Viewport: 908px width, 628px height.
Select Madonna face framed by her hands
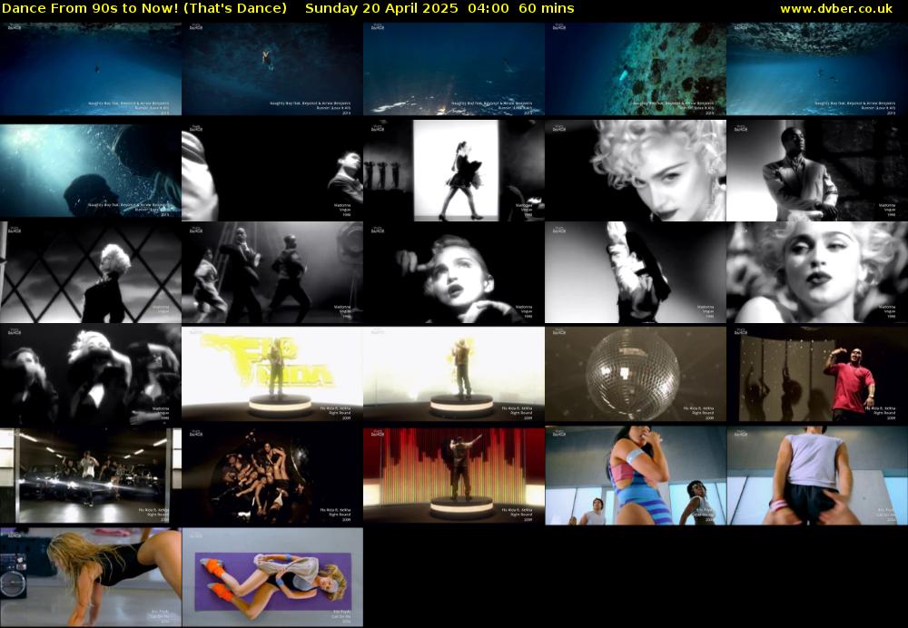pyautogui.click(x=454, y=272)
